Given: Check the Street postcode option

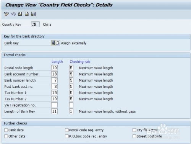Looking at the screenshot, I should [134, 136].
